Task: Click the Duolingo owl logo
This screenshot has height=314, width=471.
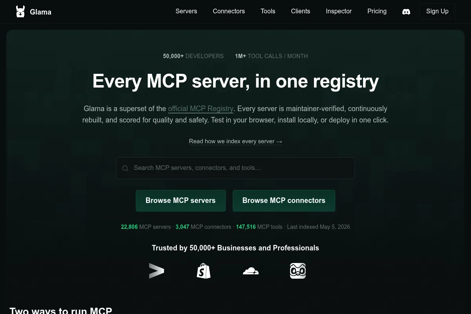Action: [x=298, y=271]
